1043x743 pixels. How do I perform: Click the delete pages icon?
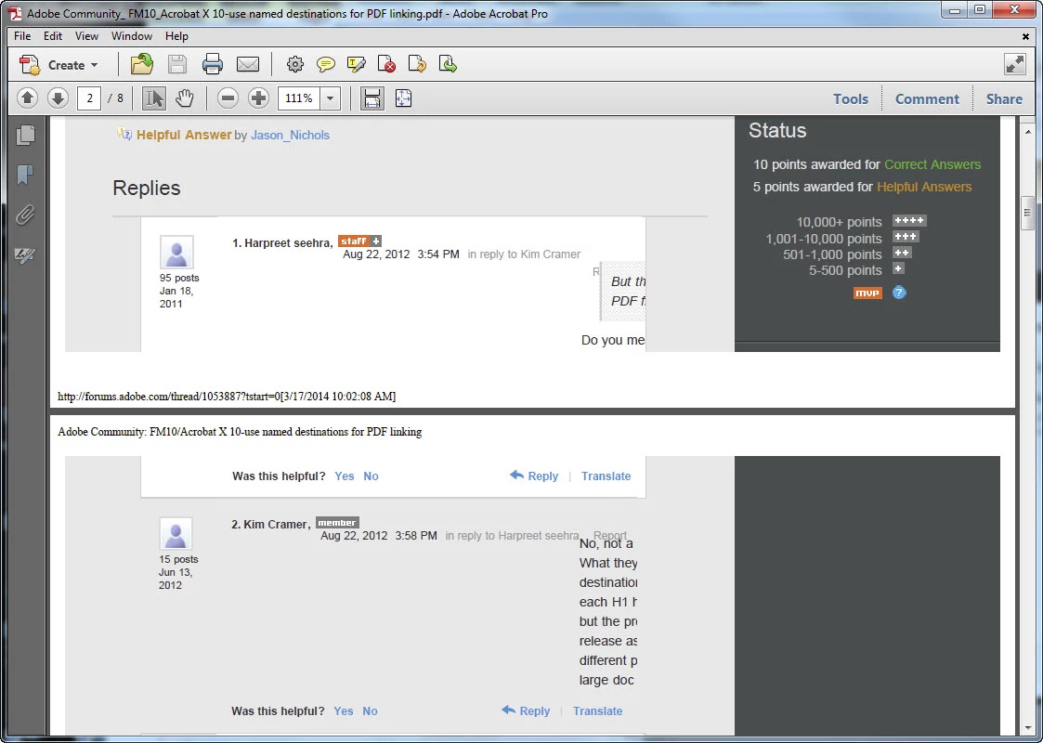click(386, 64)
